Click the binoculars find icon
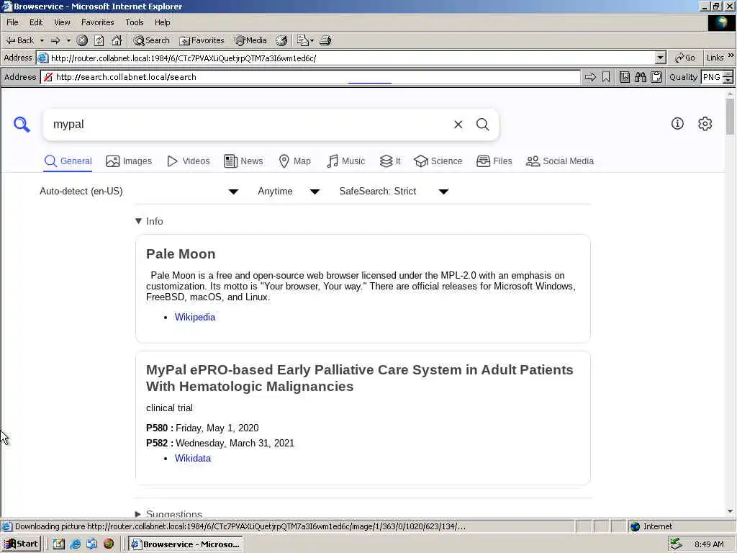Viewport: 737px width, 553px height. pos(640,77)
